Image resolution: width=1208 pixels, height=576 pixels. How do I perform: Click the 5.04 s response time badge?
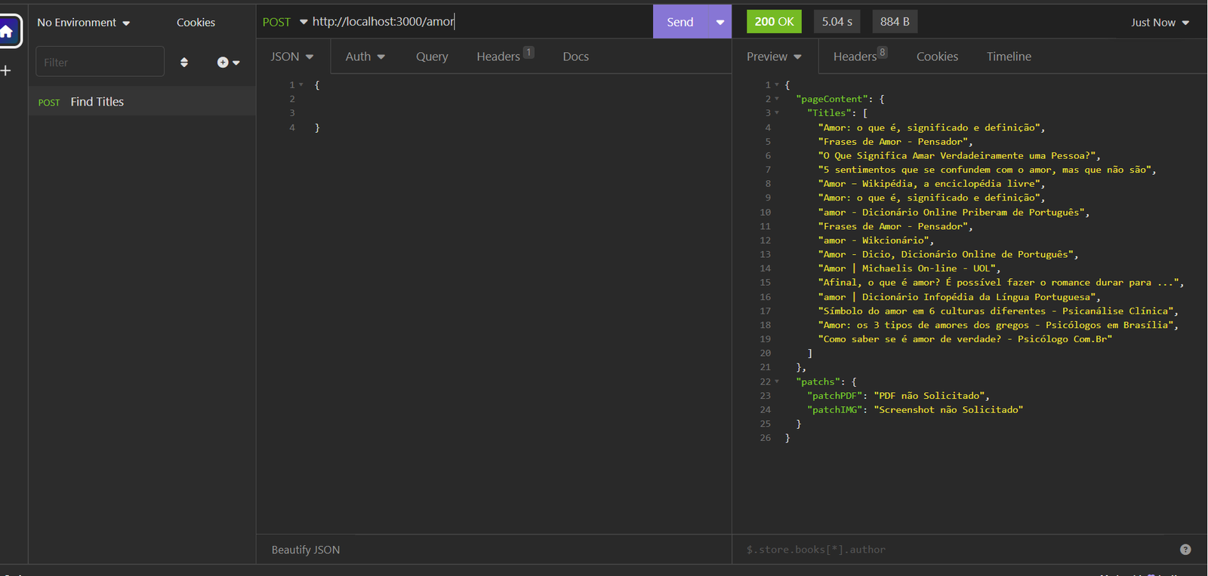click(x=837, y=22)
